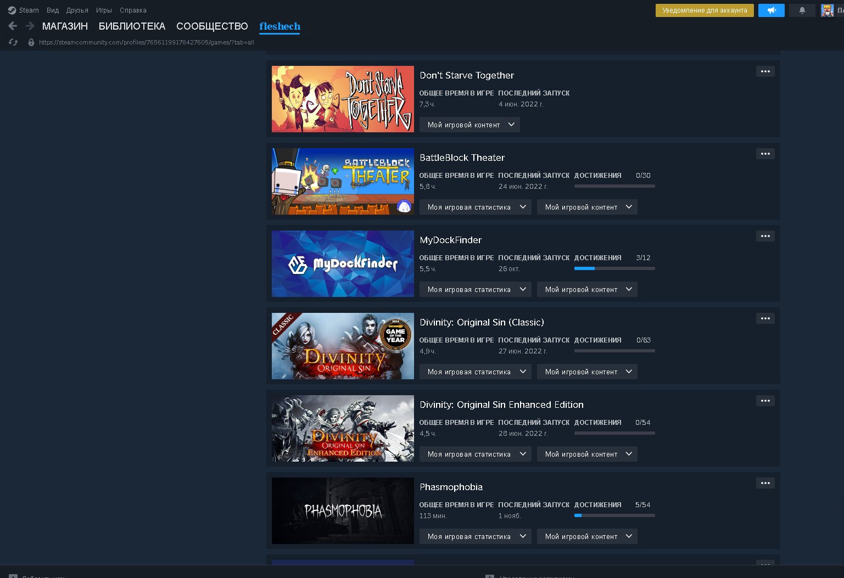Click the user avatar in top bar

[827, 10]
